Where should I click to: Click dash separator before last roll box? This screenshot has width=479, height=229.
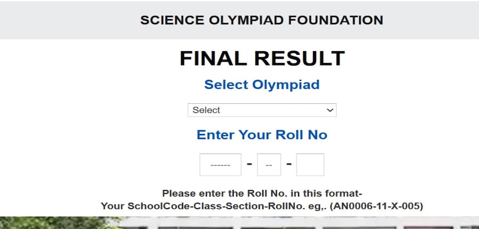coord(289,163)
